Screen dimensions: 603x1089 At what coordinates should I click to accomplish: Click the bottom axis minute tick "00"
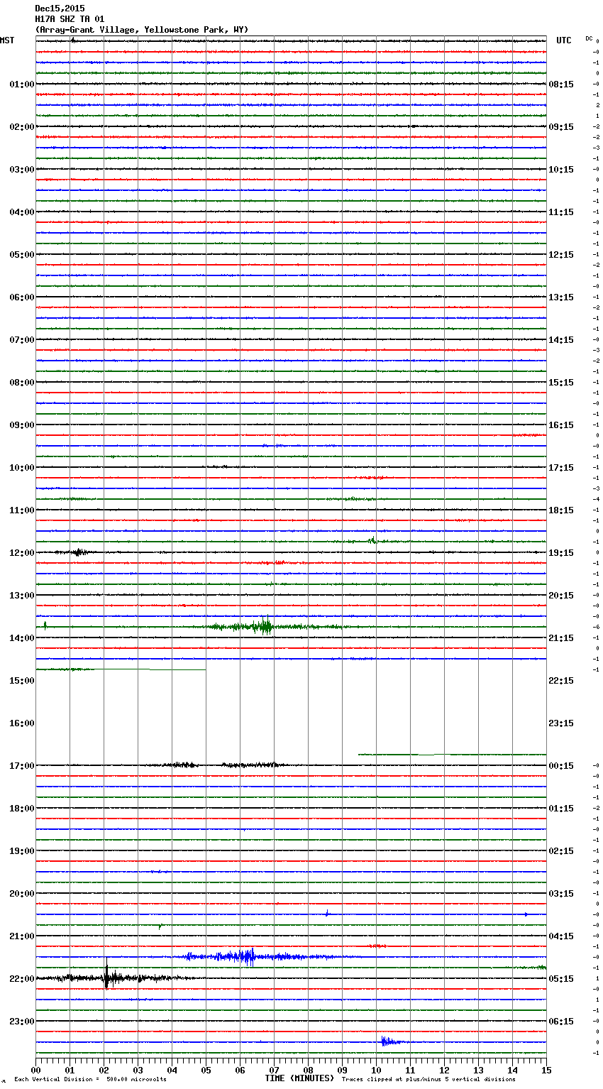pyautogui.click(x=35, y=1070)
